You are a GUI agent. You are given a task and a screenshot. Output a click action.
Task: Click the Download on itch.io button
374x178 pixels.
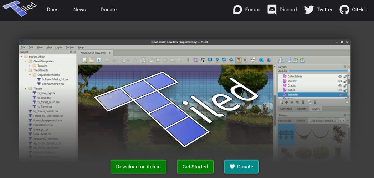(138, 167)
